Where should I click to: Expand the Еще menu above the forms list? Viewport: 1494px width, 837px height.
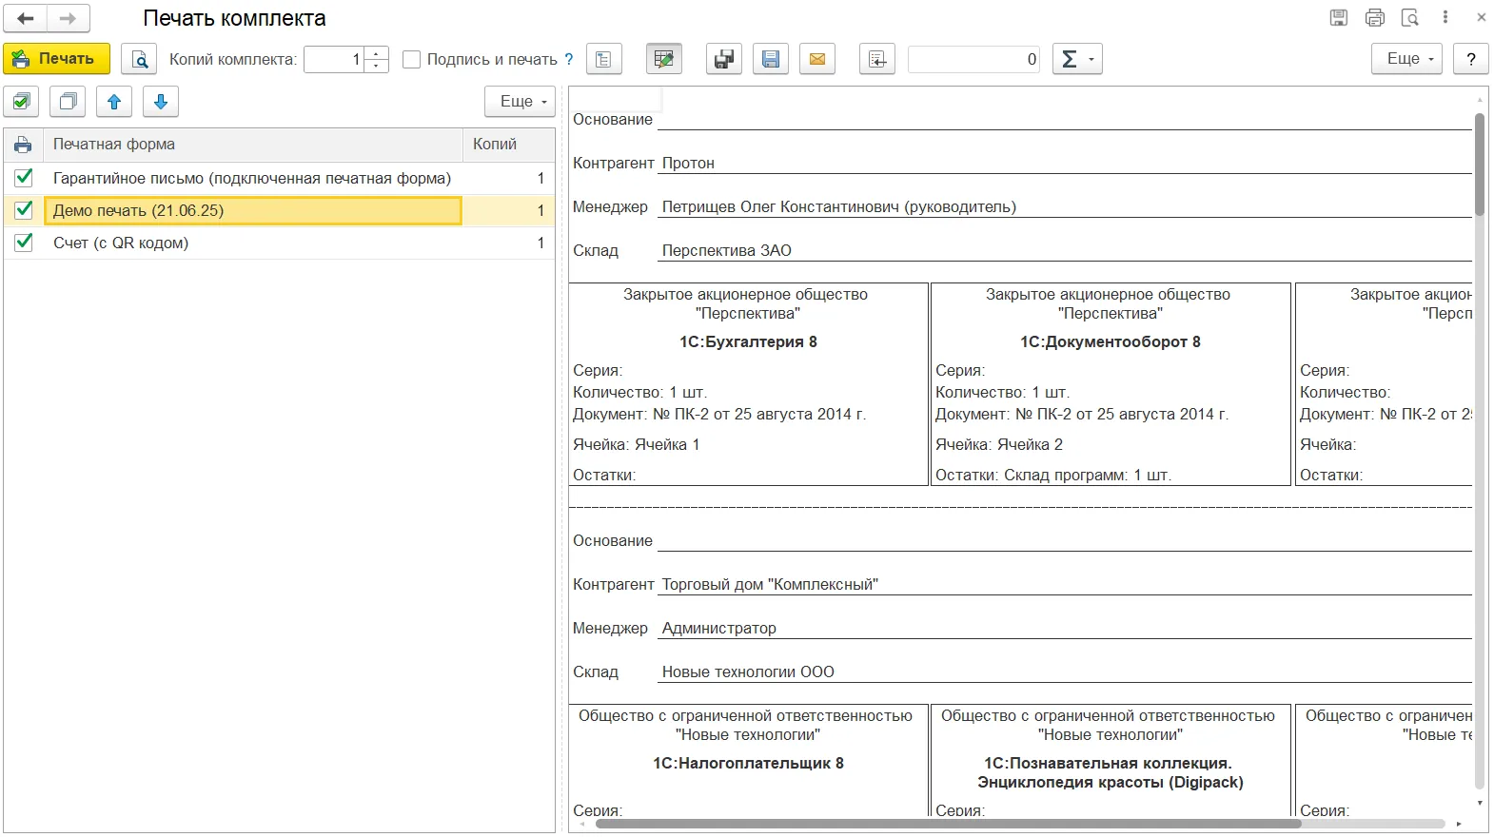pos(520,102)
